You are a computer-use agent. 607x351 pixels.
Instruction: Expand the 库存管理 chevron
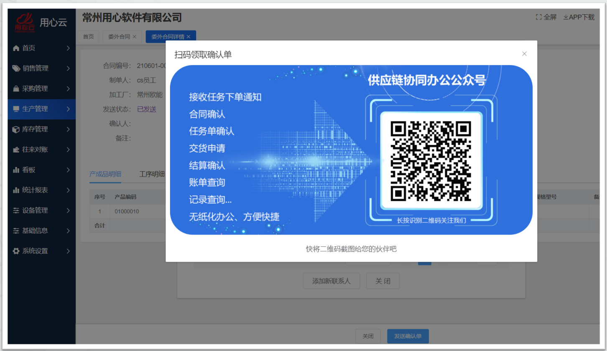tap(68, 129)
